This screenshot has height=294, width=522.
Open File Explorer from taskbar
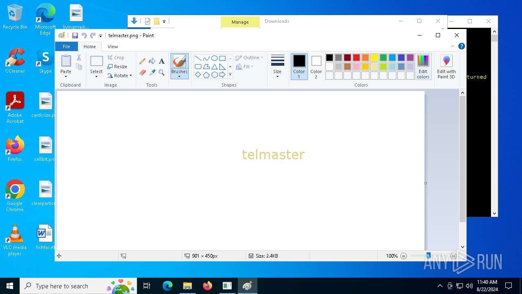(187, 286)
